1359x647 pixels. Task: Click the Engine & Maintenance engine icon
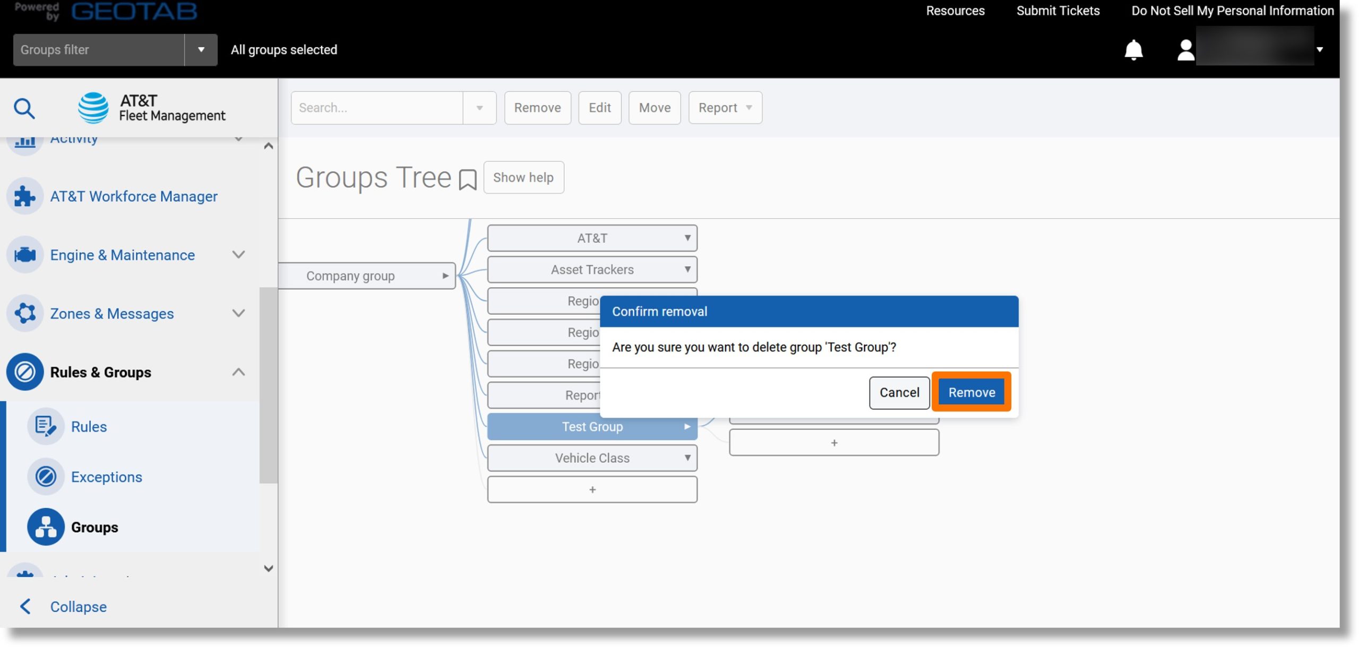[x=24, y=255]
